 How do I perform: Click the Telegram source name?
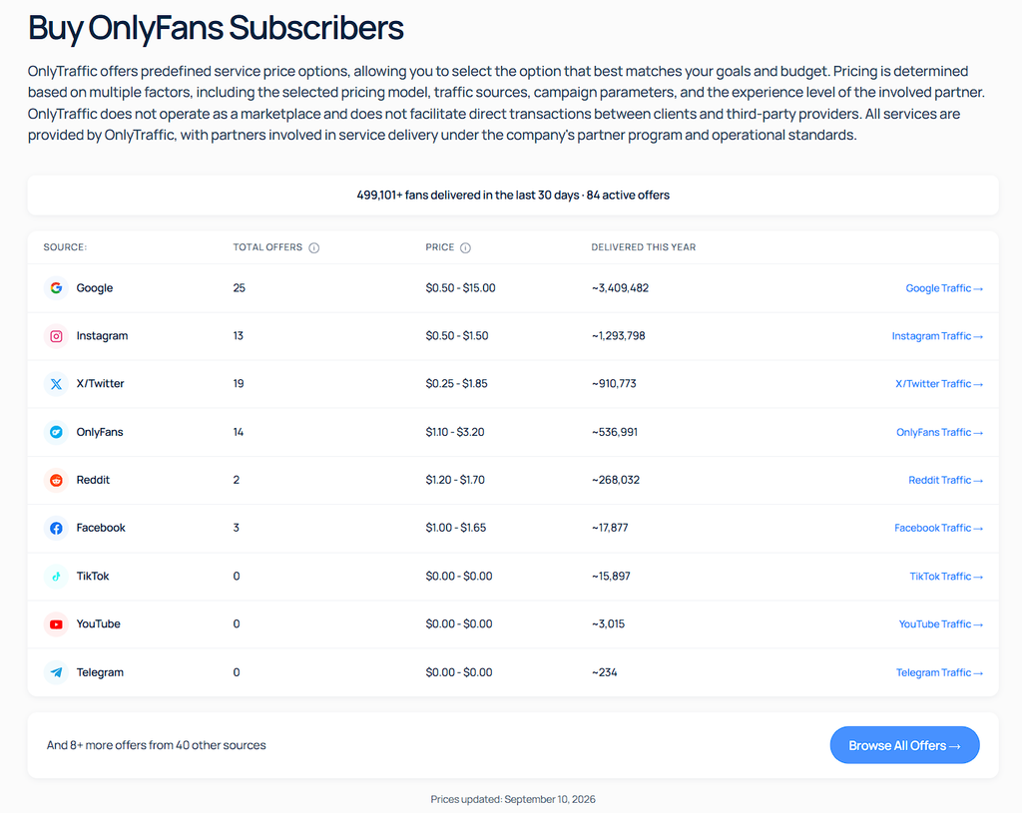[x=100, y=672]
